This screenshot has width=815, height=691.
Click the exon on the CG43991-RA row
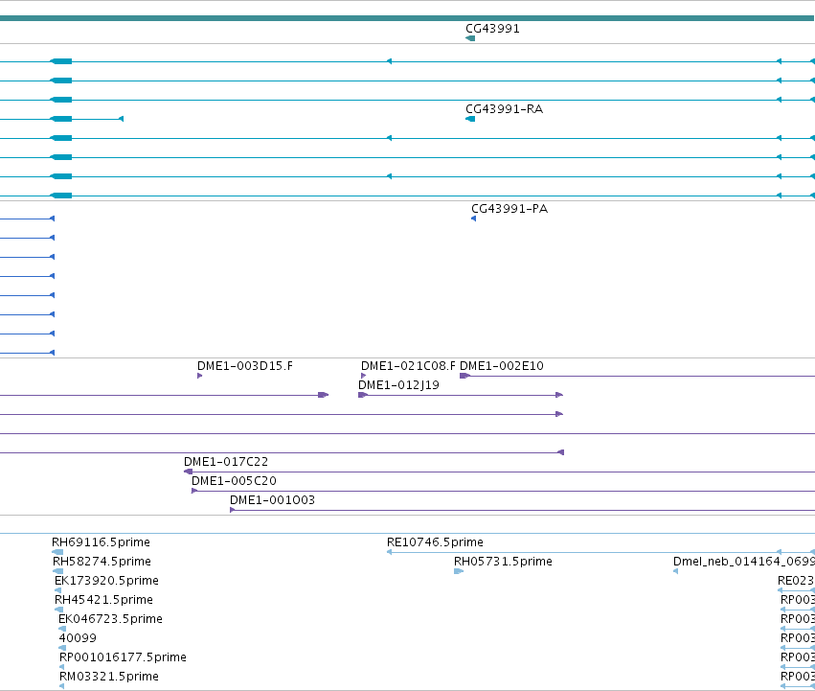60,119
